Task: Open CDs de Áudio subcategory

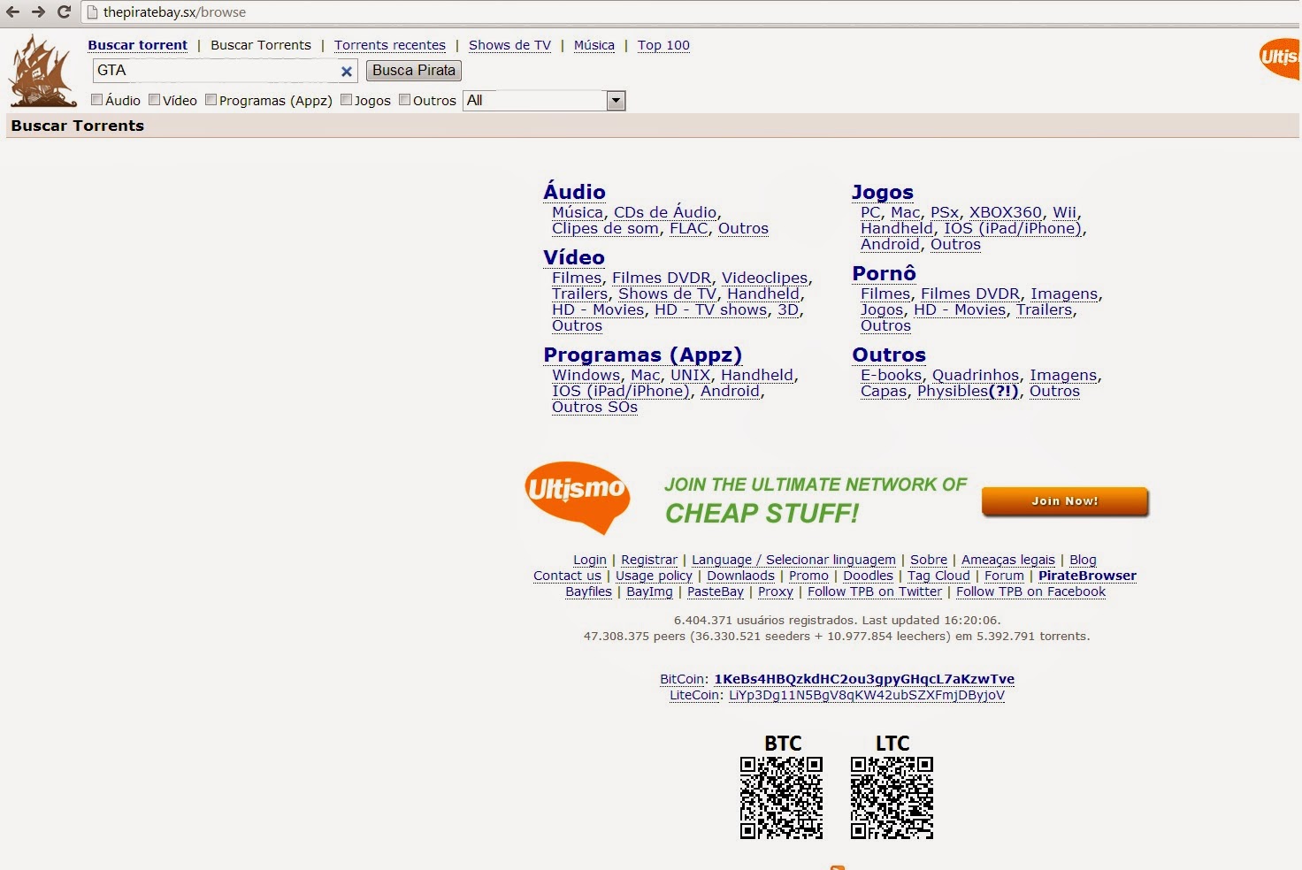Action: tap(665, 212)
